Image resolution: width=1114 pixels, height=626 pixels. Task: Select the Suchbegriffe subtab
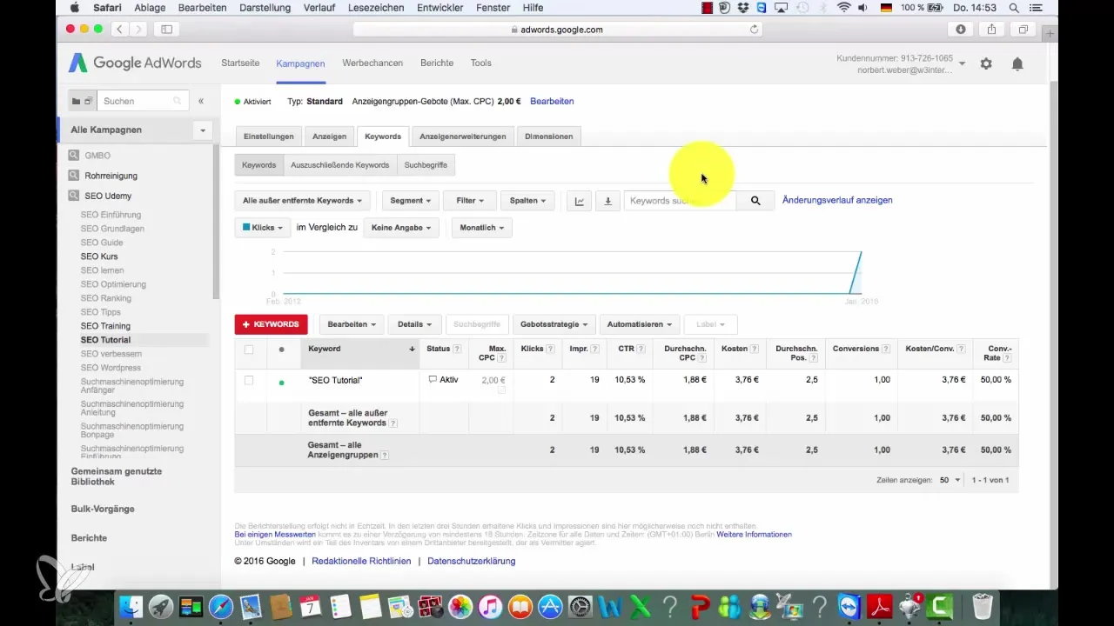tap(426, 165)
